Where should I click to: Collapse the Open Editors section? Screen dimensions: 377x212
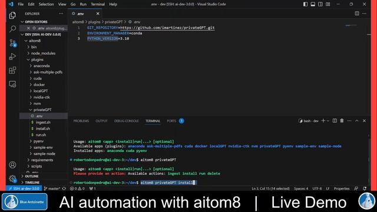[44, 22]
